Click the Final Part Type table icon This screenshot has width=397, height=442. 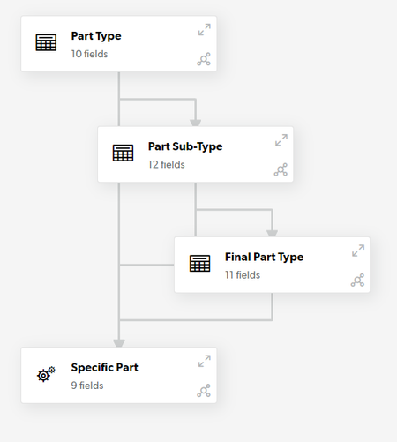coord(200,264)
